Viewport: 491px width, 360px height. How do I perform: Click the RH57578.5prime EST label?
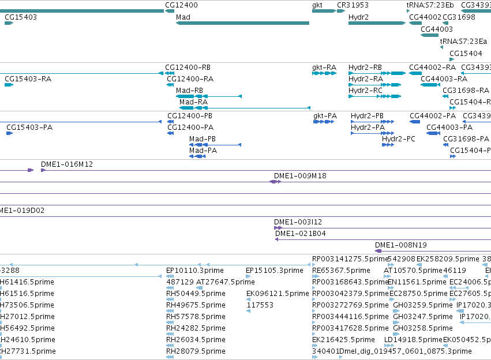pyautogui.click(x=196, y=317)
